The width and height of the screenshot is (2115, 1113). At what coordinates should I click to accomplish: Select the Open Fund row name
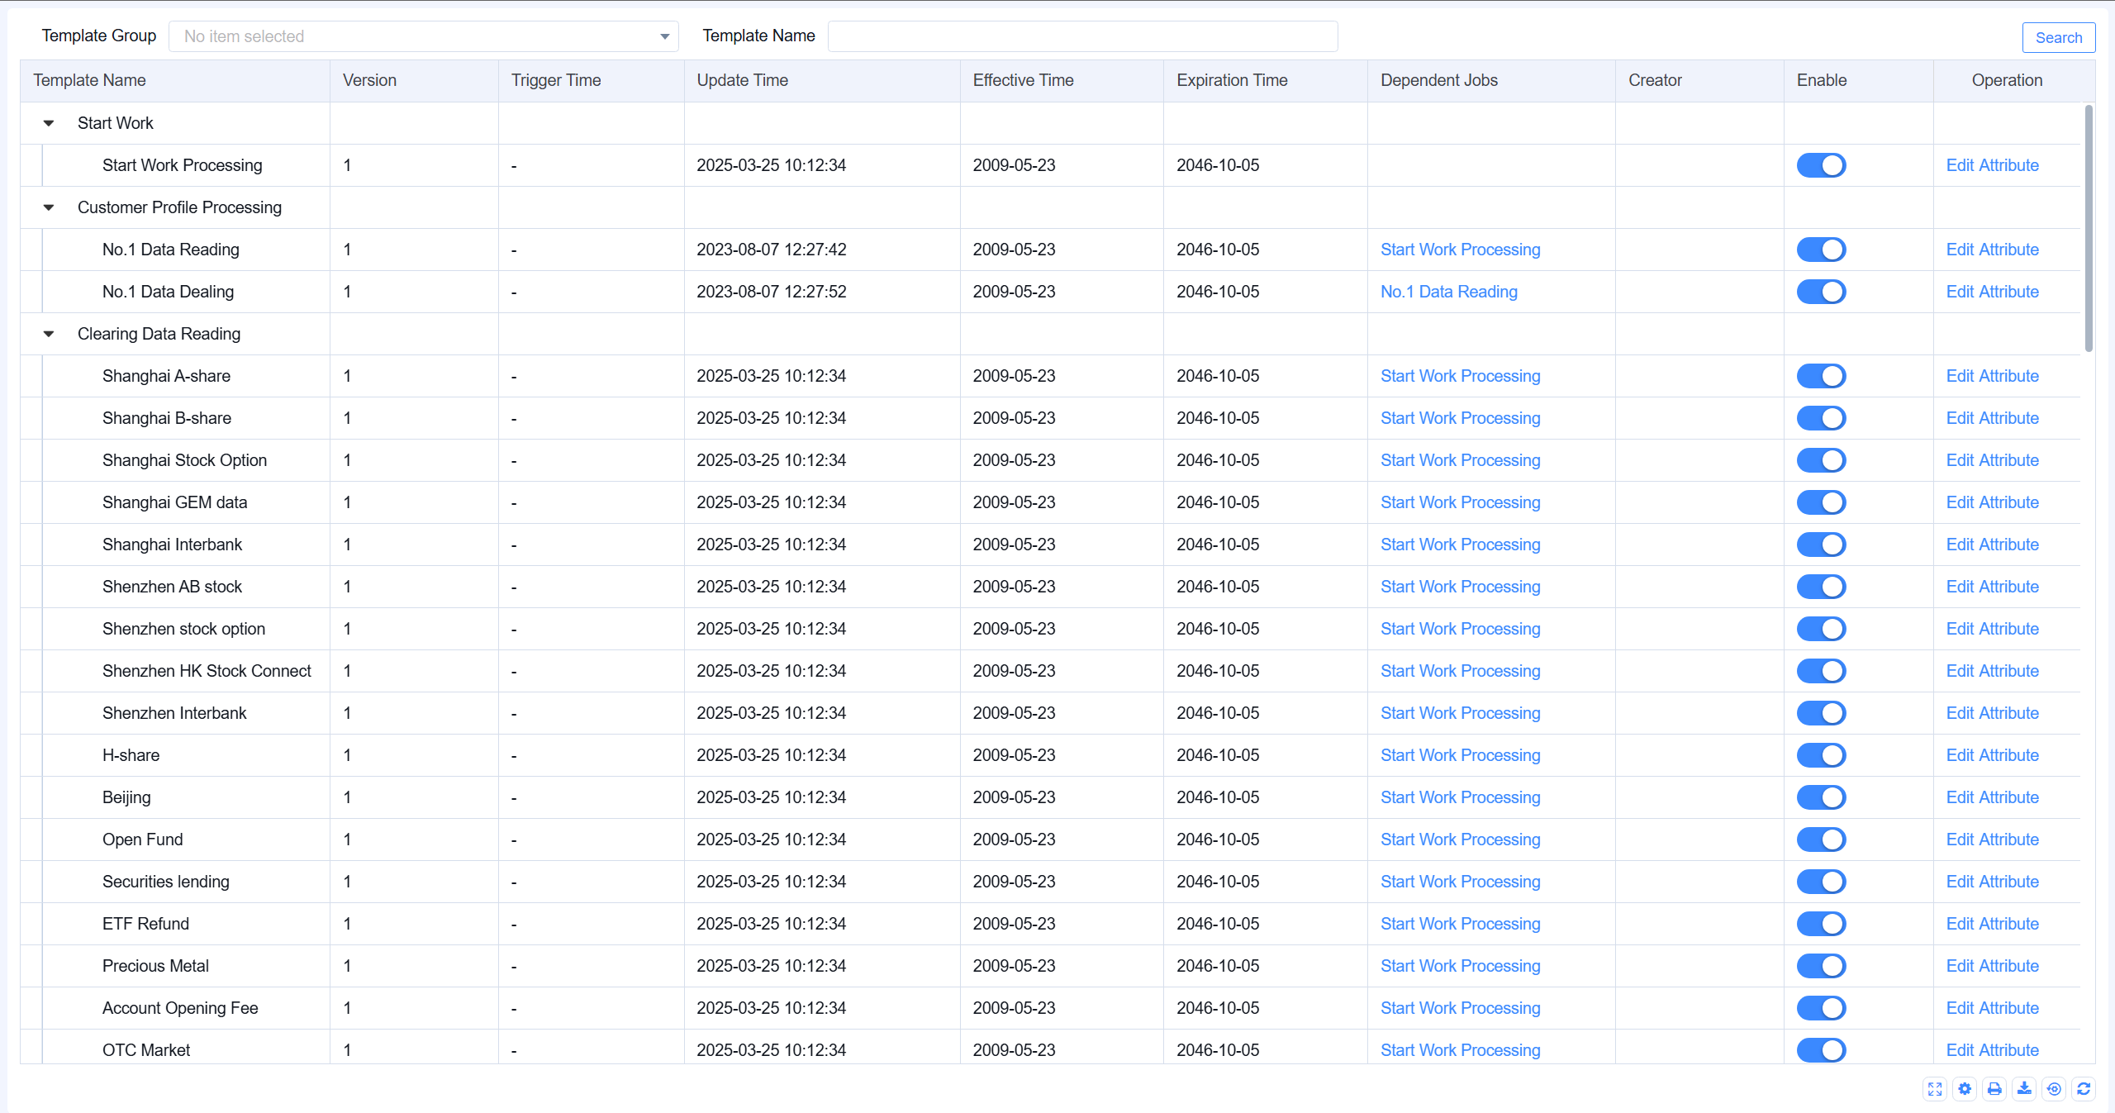(x=142, y=840)
